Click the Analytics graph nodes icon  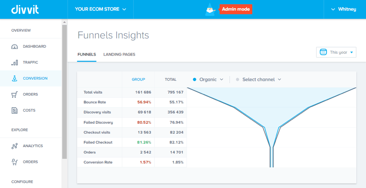(x=15, y=146)
